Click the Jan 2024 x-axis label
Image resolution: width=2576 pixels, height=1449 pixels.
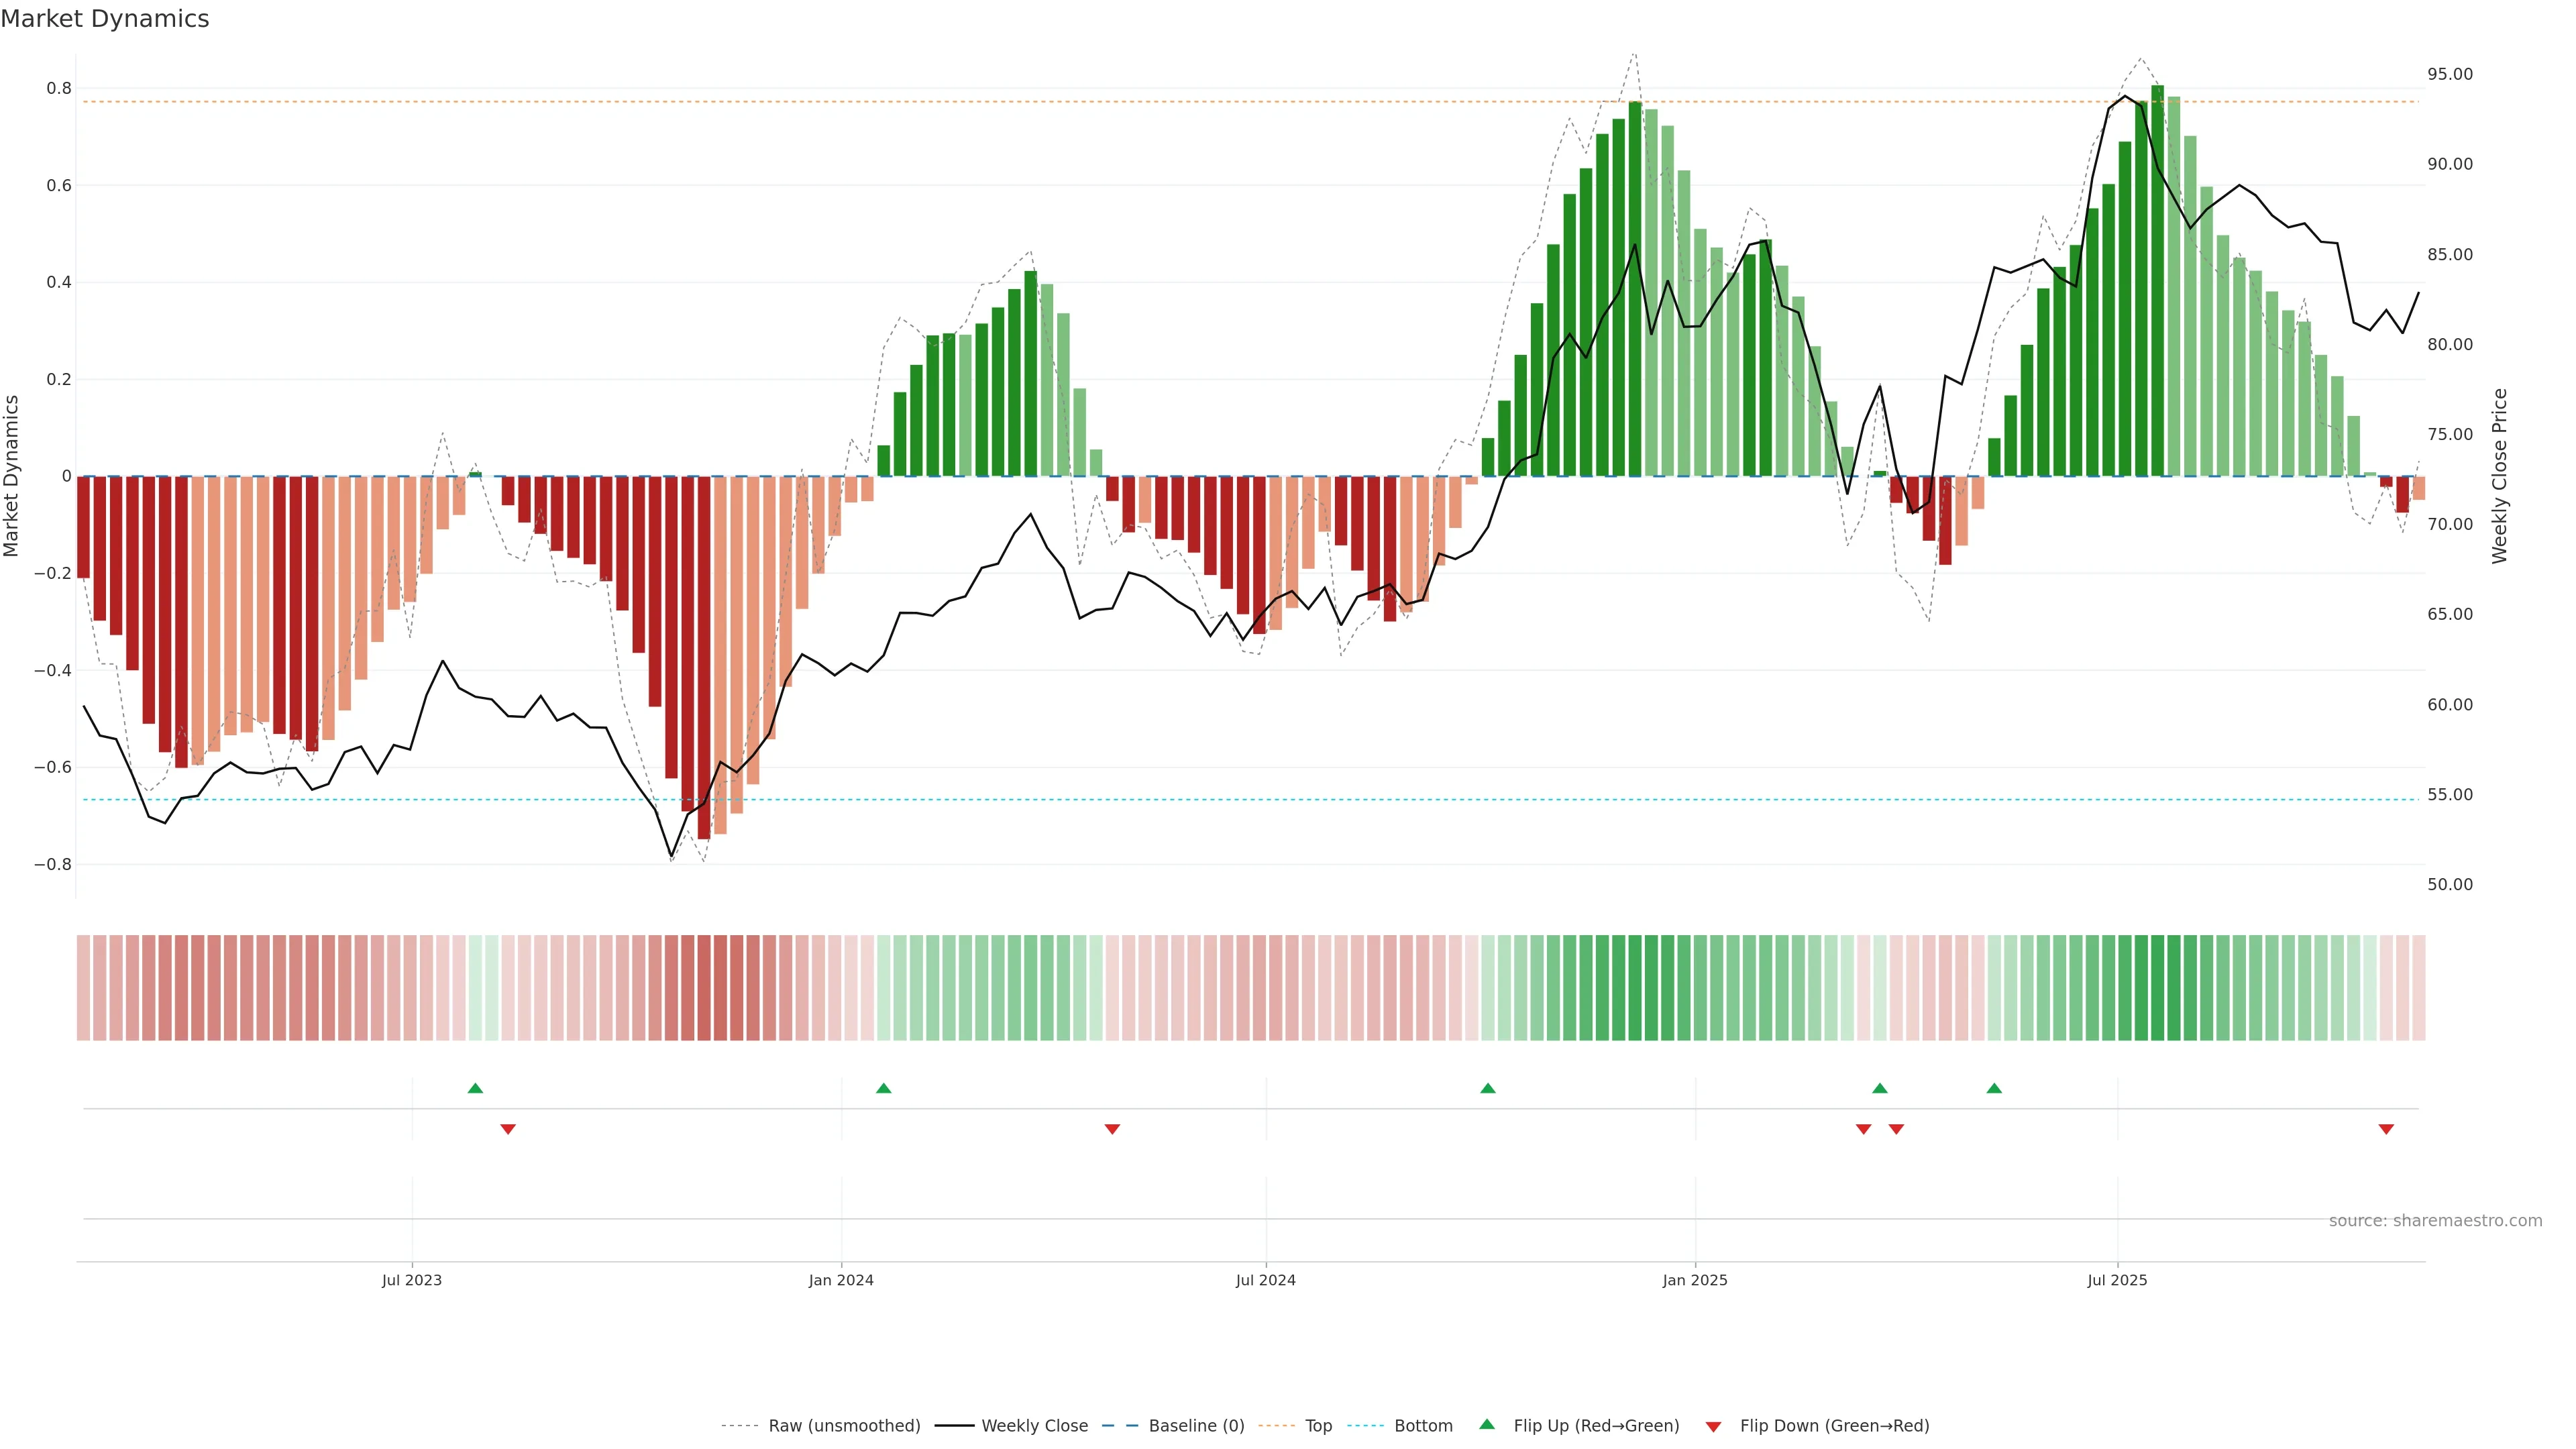(841, 1280)
